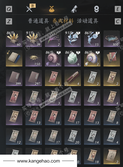Select the 86阶 jade lotus bud item
Viewport: 123px width, 167px height.
pyautogui.click(x=73, y=58)
